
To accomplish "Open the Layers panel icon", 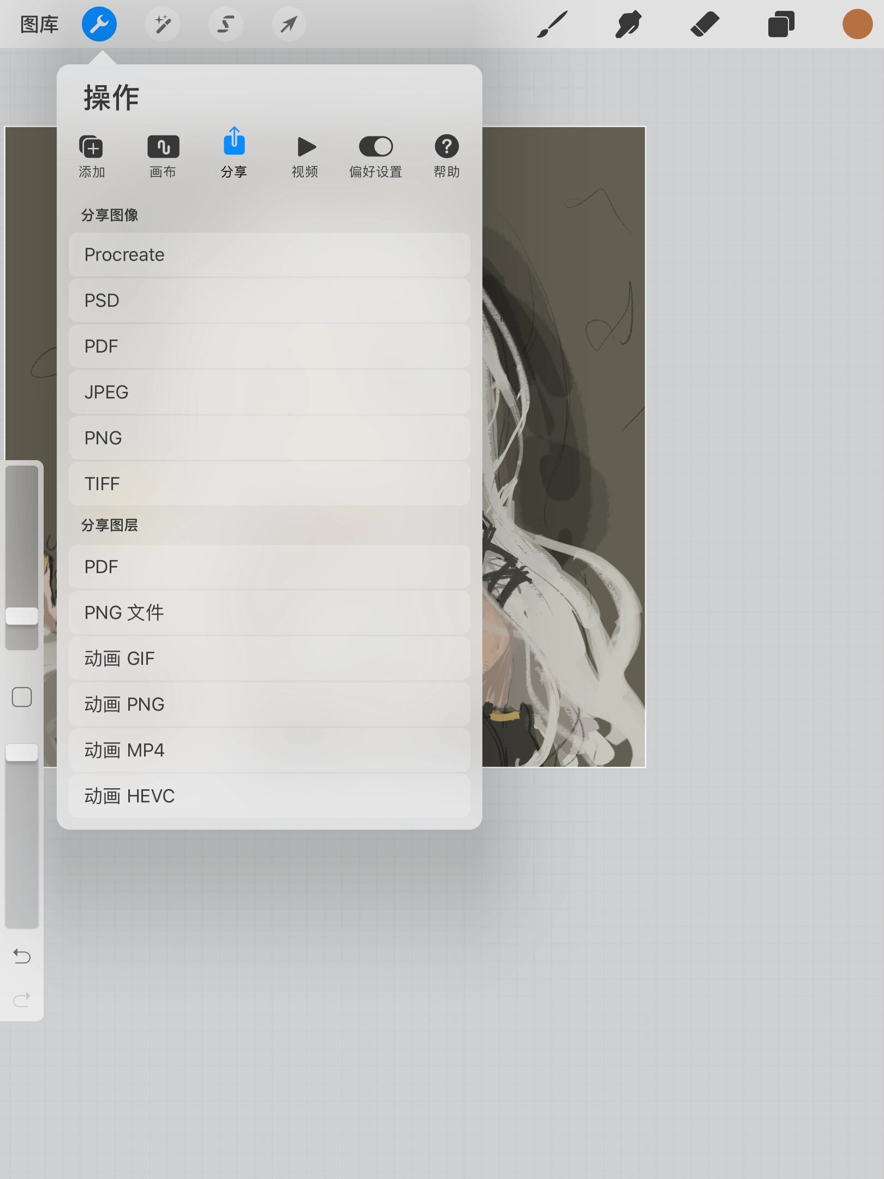I will tap(781, 24).
